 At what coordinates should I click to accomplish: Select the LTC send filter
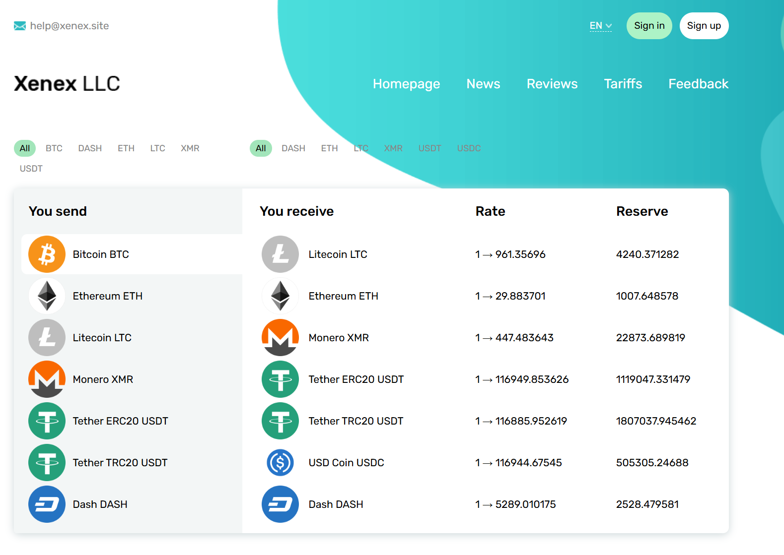[158, 148]
